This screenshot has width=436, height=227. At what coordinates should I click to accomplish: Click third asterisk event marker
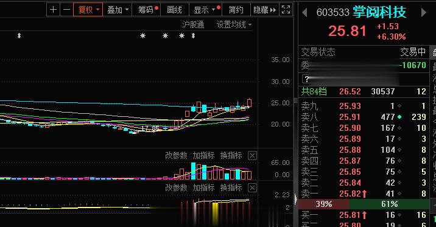point(181,35)
